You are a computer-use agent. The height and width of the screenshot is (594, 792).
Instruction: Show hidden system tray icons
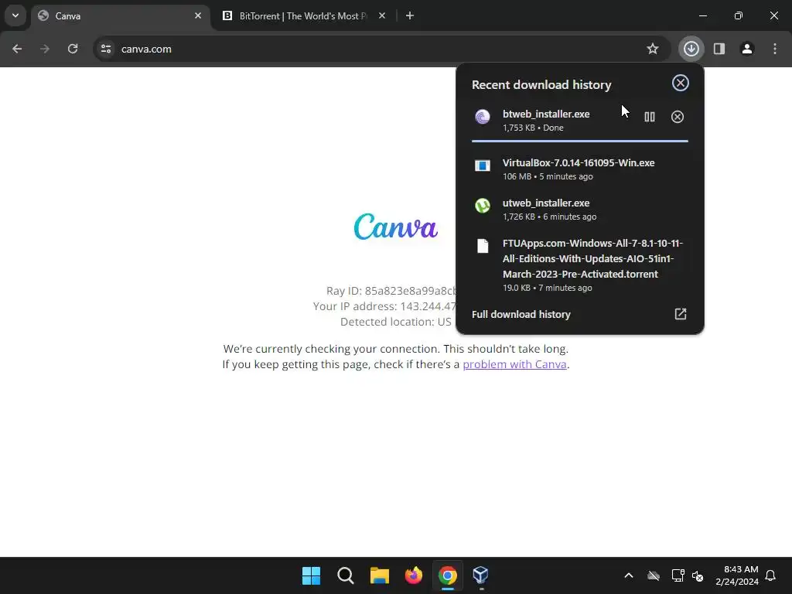(x=629, y=575)
